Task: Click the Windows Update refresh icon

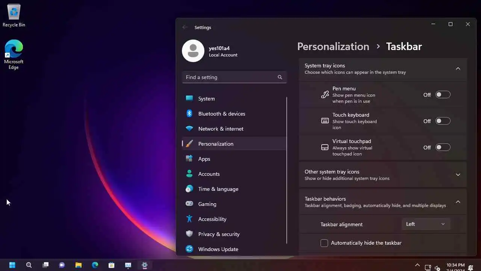Action: click(189, 249)
